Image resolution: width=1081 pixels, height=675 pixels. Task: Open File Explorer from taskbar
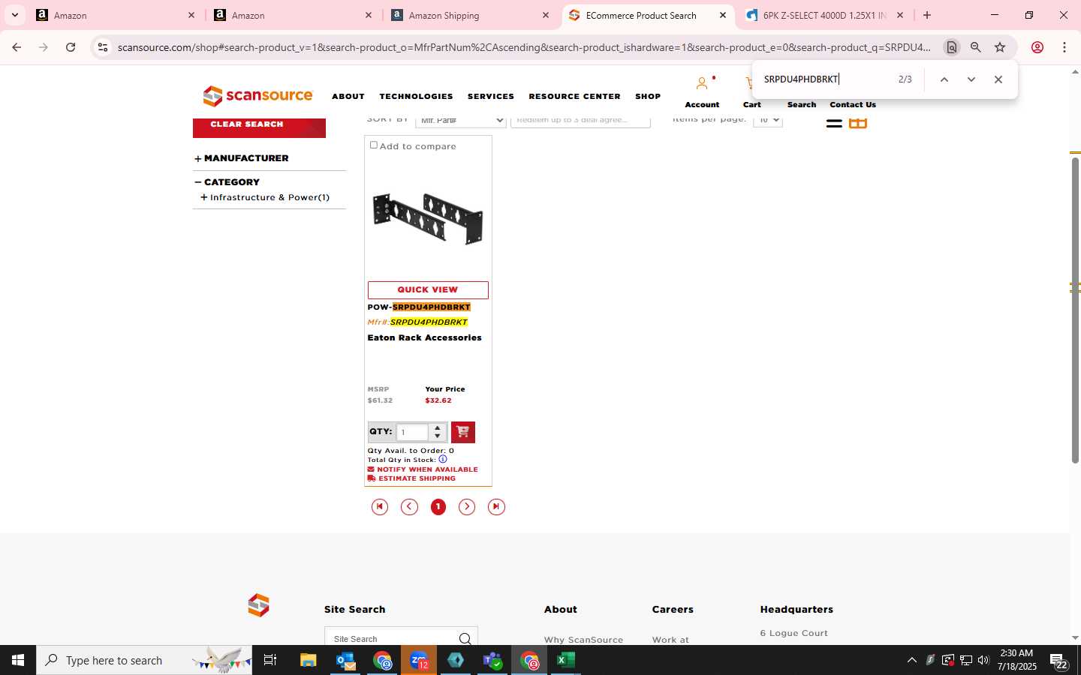[x=309, y=660]
